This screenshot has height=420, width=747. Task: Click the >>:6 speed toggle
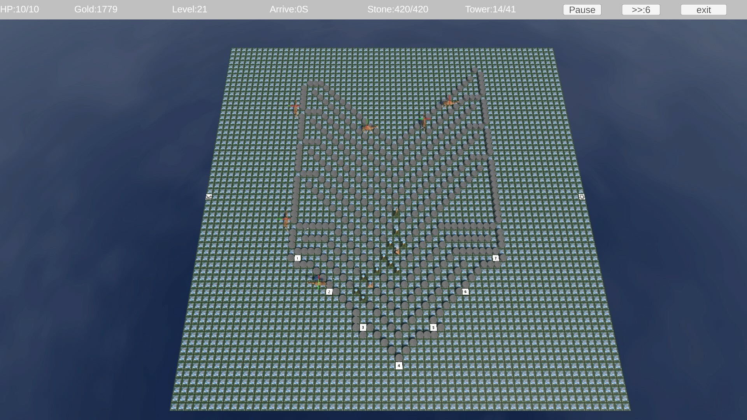(x=640, y=10)
